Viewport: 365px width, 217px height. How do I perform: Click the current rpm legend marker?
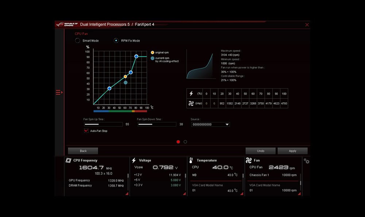153,58
